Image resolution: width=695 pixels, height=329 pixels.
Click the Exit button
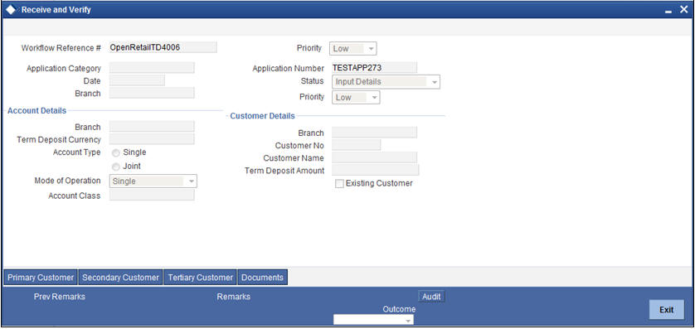tap(666, 309)
